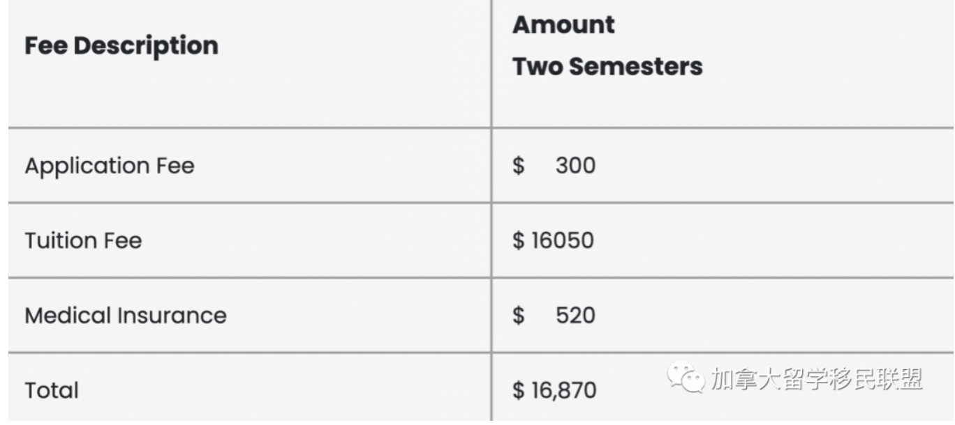Click the dollar sign in Total row
This screenshot has height=425, width=955.
click(519, 390)
